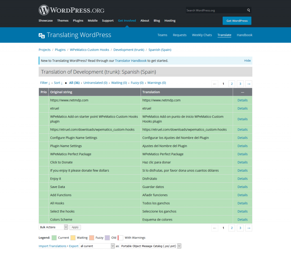Click the Current legend green swatch
Viewport: 291px width, 253px height.
[54, 238]
